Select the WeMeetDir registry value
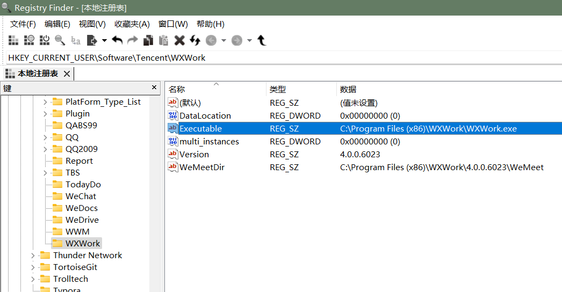The width and height of the screenshot is (562, 292). click(x=202, y=167)
